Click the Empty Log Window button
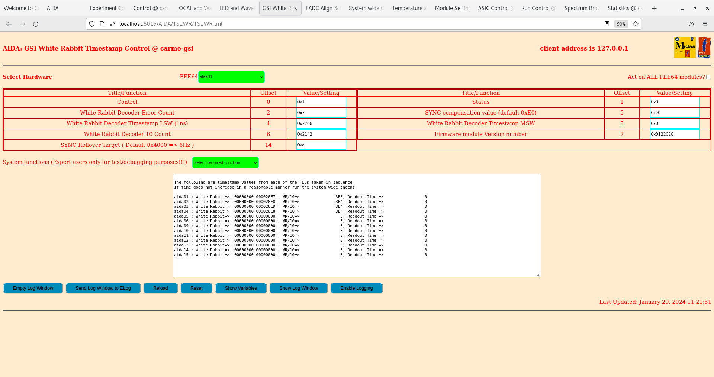This screenshot has width=714, height=377. [33, 288]
